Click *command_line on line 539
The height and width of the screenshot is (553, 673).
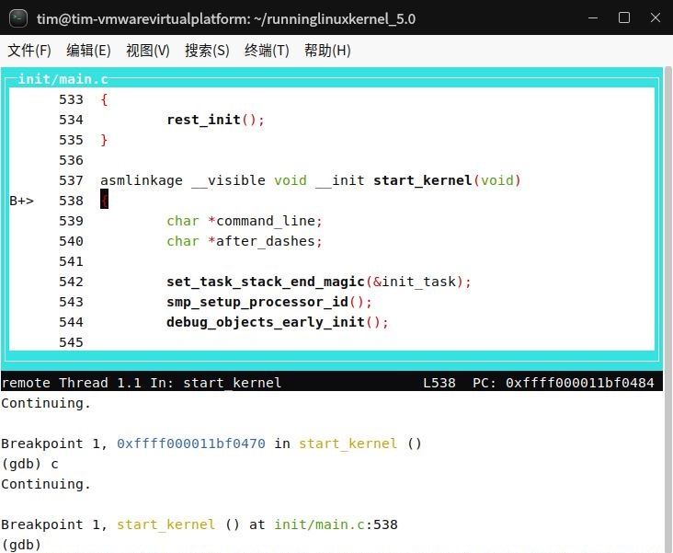tap(265, 221)
